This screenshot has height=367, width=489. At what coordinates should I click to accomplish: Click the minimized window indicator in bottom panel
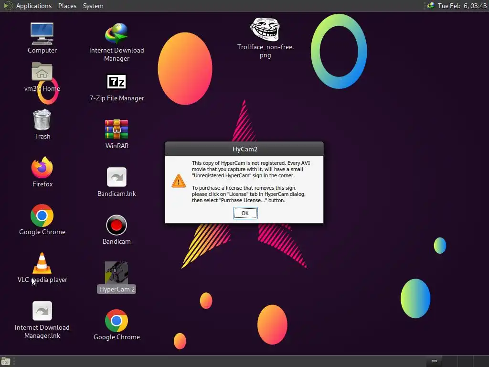point(434,361)
